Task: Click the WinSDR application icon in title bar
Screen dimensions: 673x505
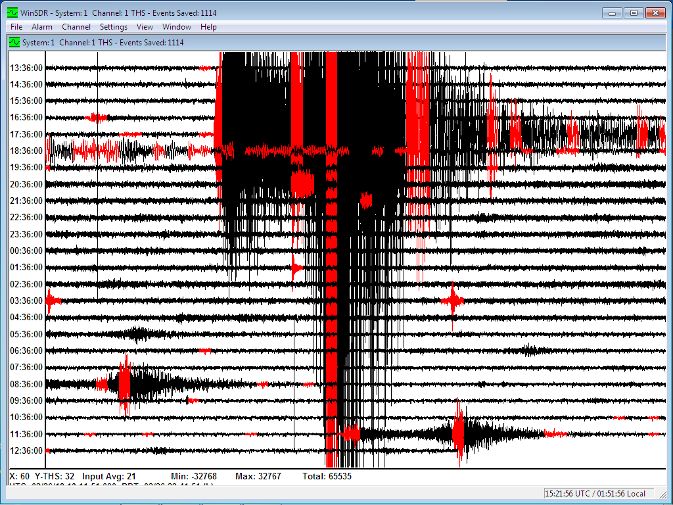Action: point(12,13)
